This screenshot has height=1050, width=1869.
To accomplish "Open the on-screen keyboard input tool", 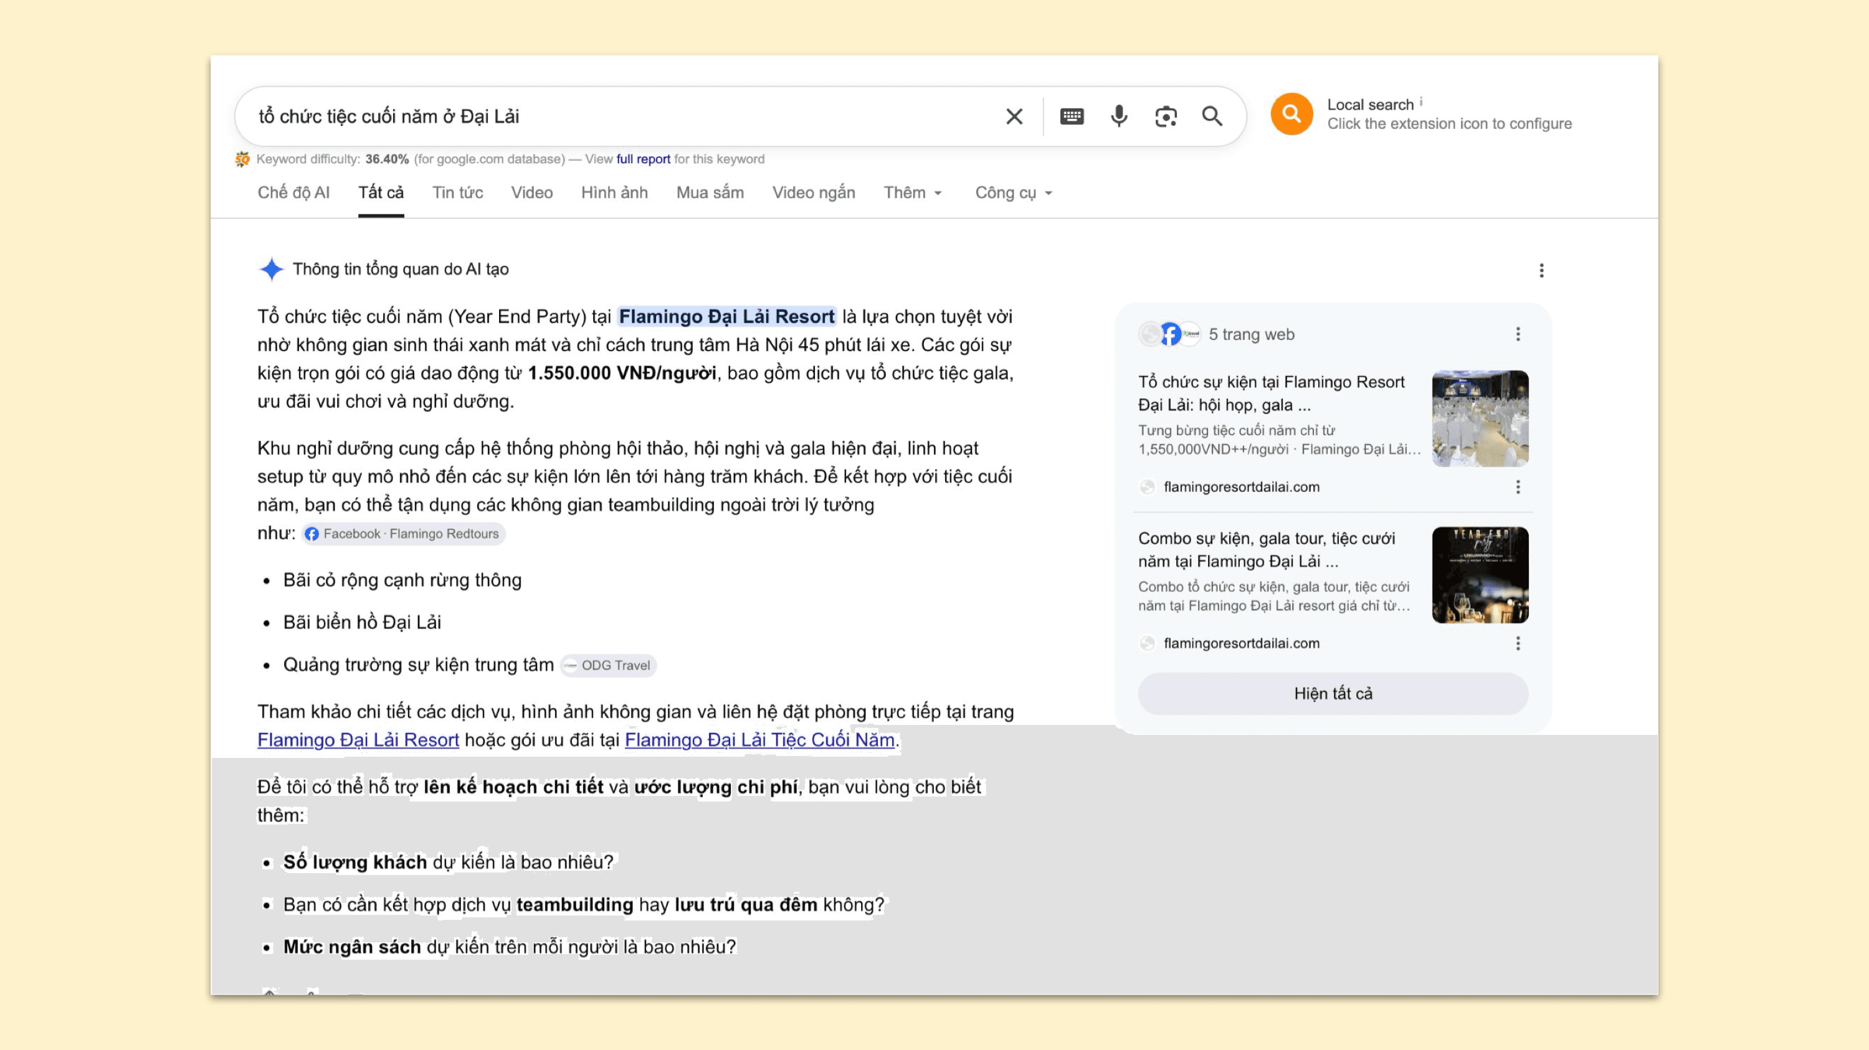I will point(1072,116).
